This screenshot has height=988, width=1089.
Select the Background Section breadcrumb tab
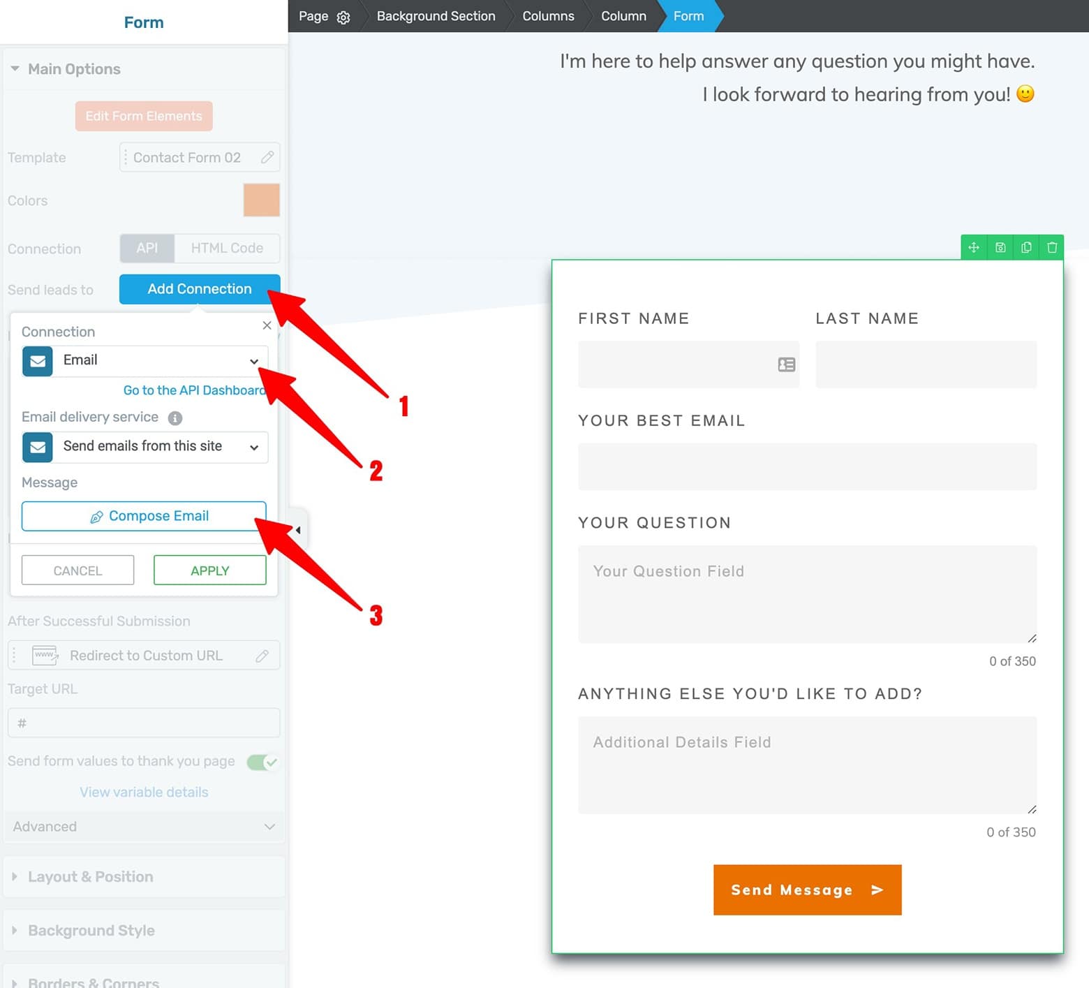click(436, 16)
